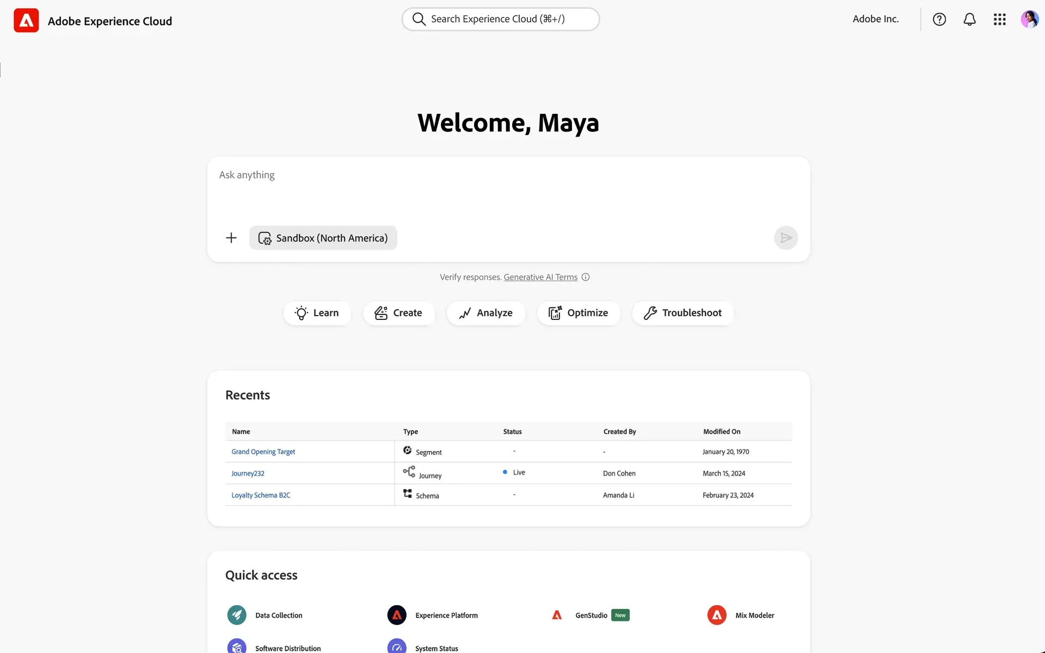Click the GenStudio icon

pos(557,615)
